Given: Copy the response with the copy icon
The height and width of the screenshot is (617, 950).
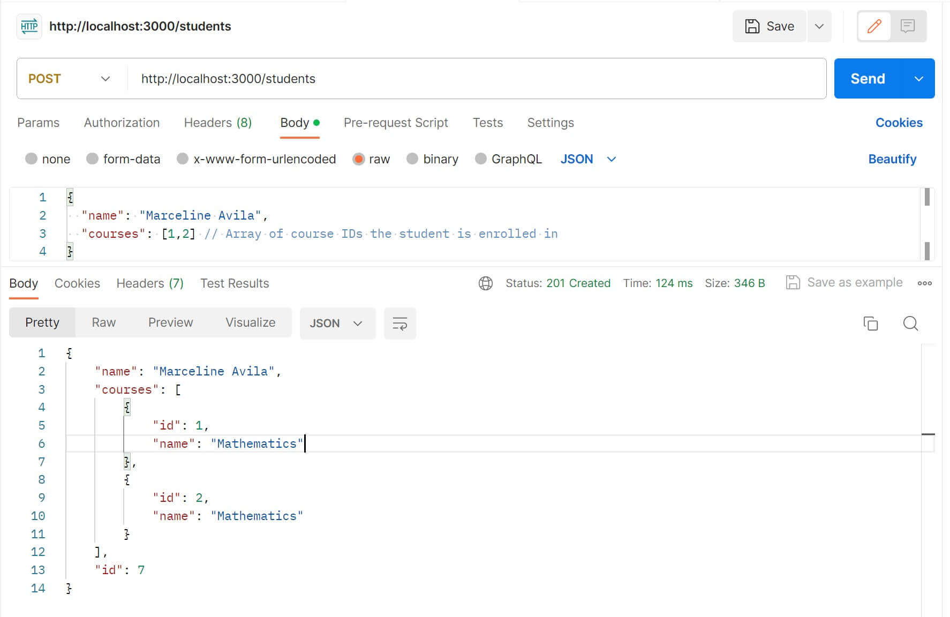Looking at the screenshot, I should tap(871, 323).
